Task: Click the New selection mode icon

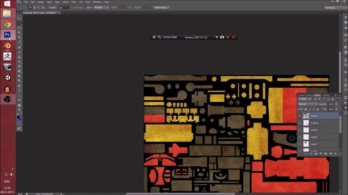Action: click(x=30, y=7)
